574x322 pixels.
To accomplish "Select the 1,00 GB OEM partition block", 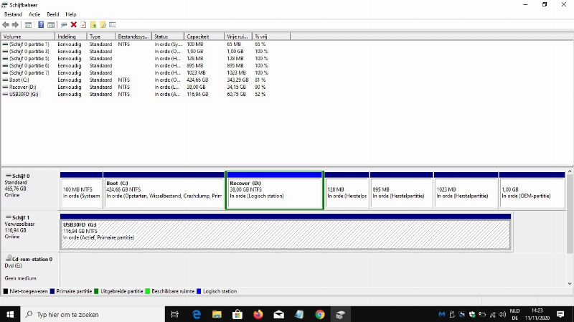I will [528, 192].
